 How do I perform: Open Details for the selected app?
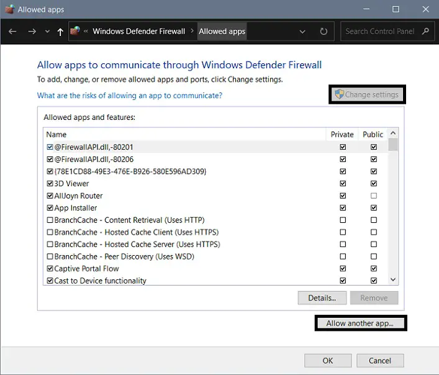tap(322, 298)
